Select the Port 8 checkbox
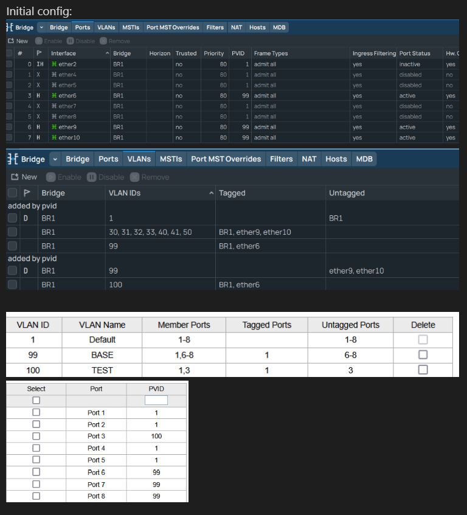467x515 pixels. pyautogui.click(x=36, y=496)
